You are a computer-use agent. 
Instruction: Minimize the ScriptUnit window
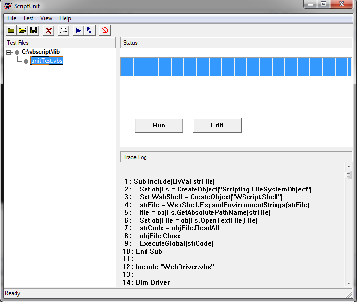pos(310,4)
